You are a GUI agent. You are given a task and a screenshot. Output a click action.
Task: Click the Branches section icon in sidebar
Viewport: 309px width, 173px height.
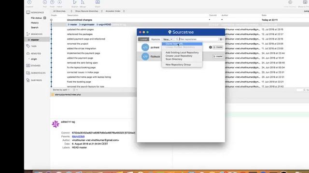pos(28,34)
